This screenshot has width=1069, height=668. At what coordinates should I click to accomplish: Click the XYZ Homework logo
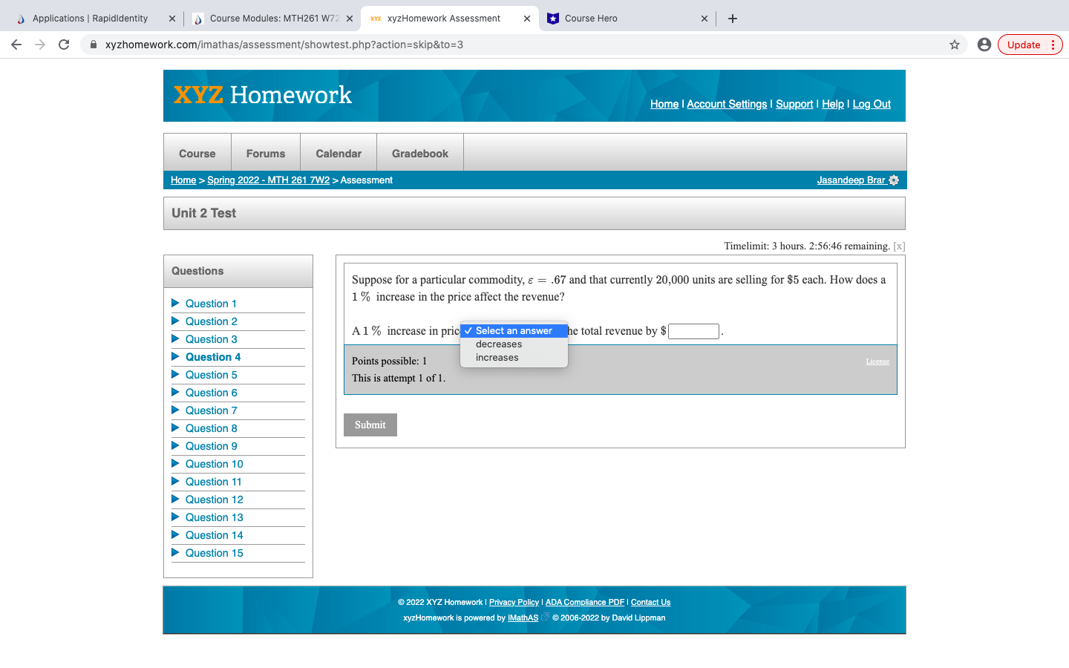point(261,95)
